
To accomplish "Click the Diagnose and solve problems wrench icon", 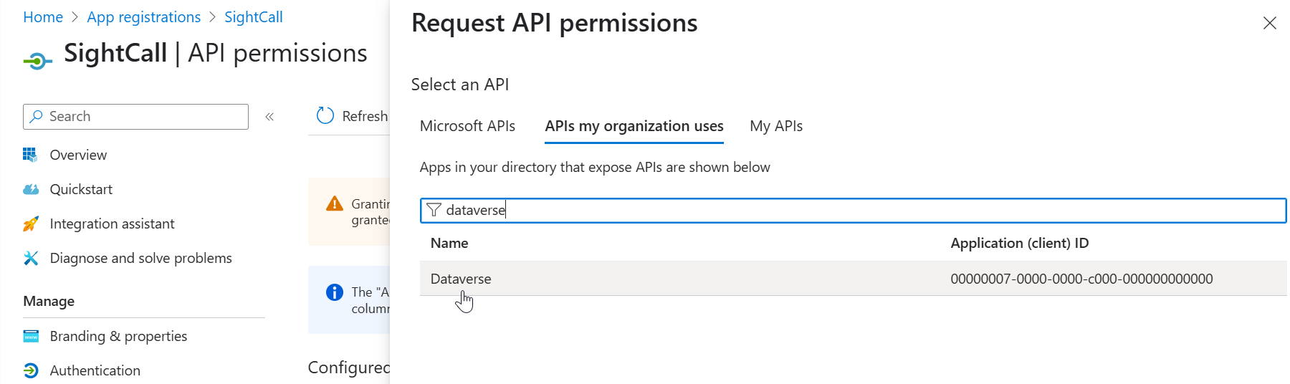I will tap(31, 258).
